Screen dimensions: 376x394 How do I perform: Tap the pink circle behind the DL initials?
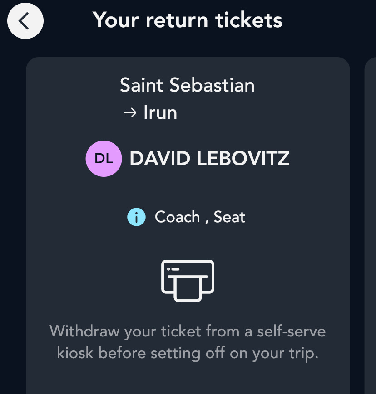[104, 159]
